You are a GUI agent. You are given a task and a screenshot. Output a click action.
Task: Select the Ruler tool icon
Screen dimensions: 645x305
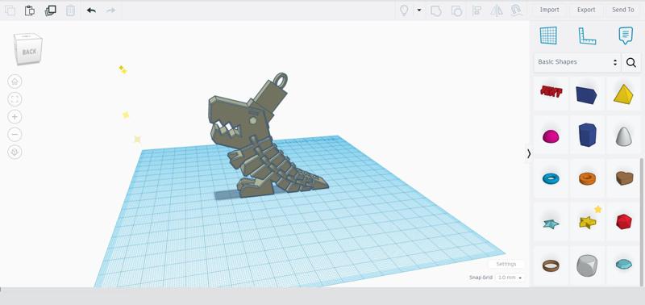tap(587, 36)
